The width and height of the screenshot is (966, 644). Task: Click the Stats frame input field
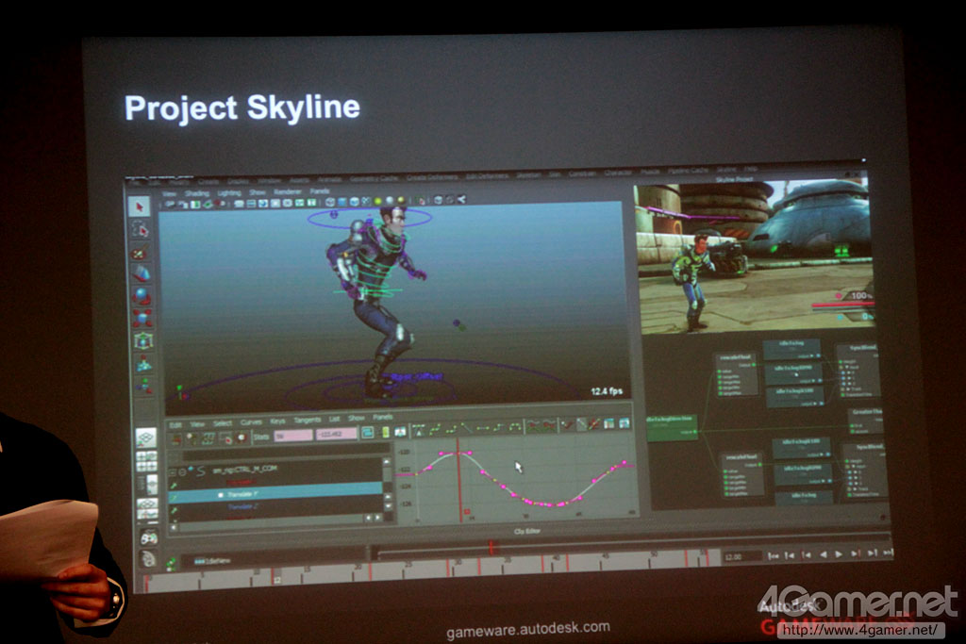[x=293, y=436]
